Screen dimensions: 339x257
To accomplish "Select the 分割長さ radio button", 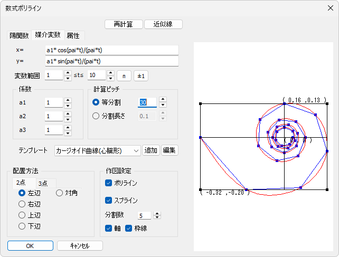I will 96,116.
